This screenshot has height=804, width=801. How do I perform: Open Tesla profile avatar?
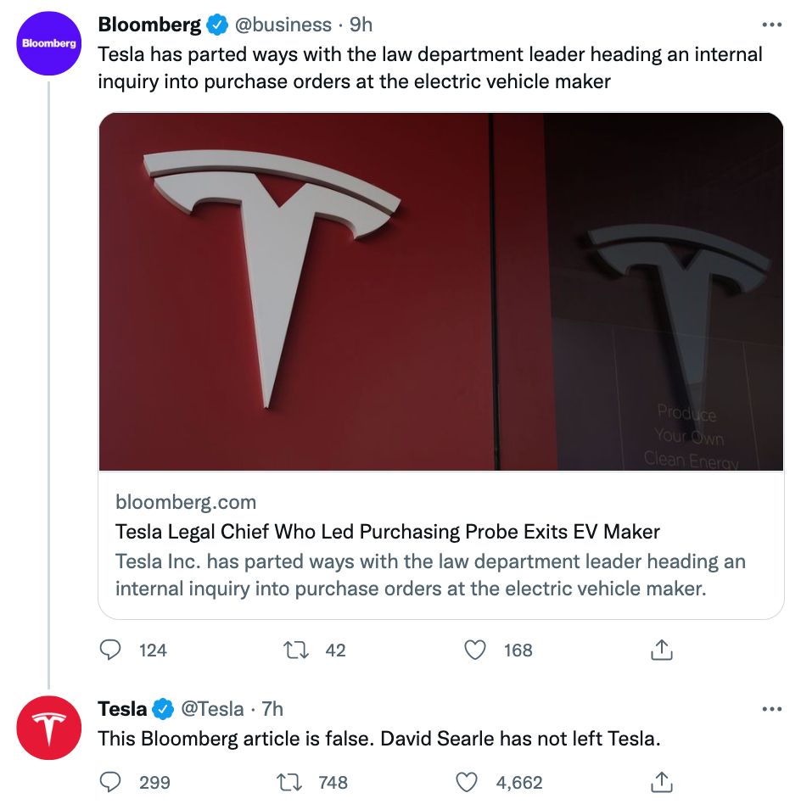click(48, 726)
